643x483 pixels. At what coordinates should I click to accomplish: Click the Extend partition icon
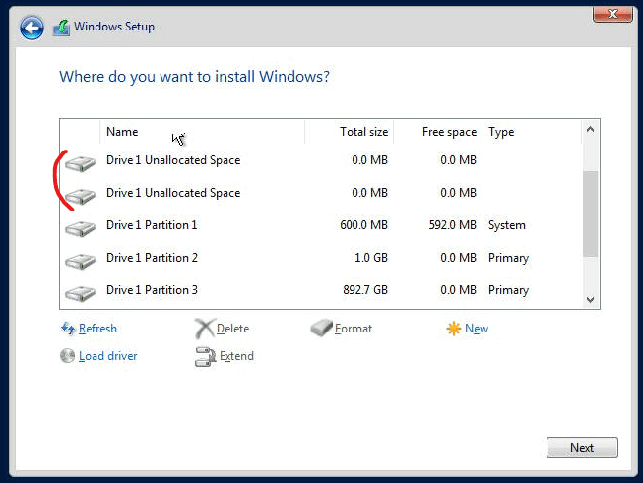[x=205, y=356]
